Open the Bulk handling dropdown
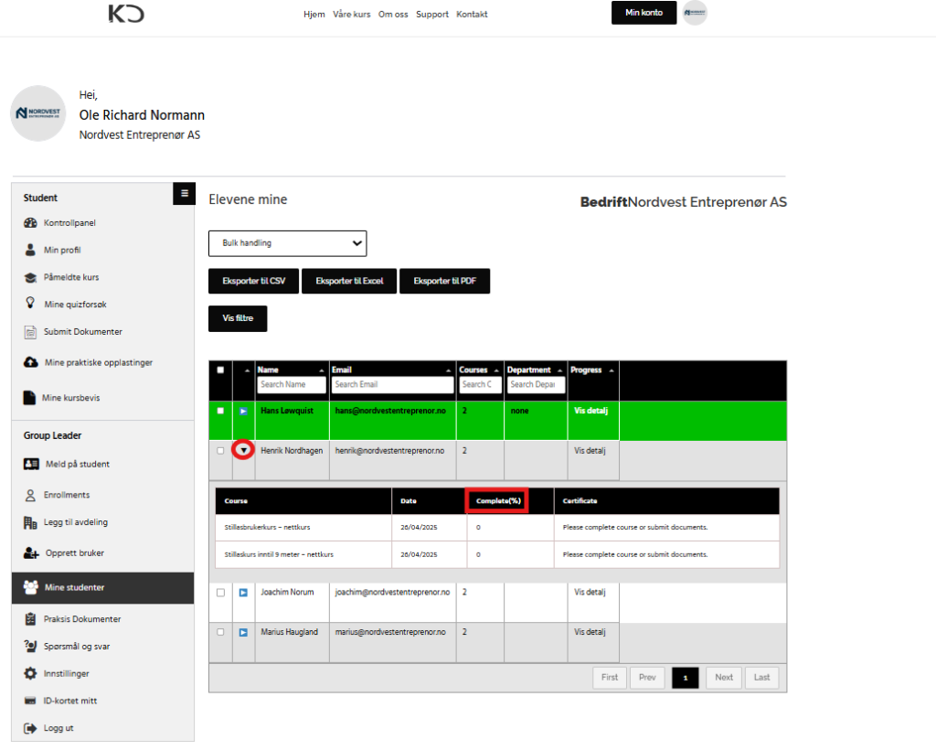This screenshot has height=750, width=936. tap(287, 243)
